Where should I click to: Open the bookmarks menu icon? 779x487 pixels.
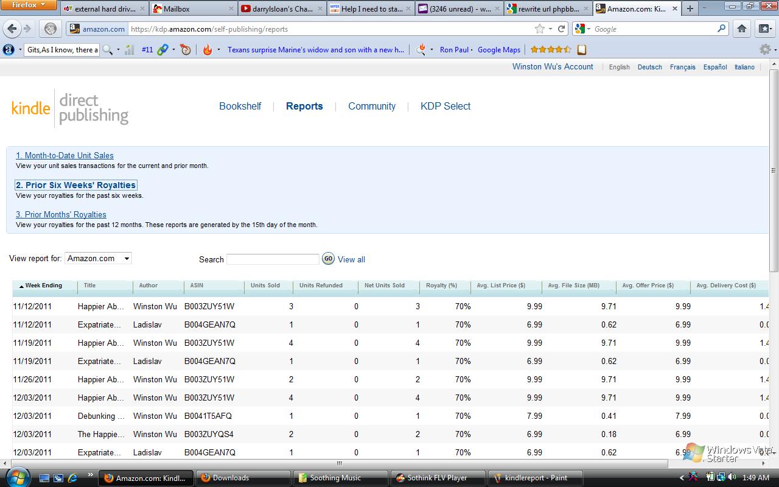click(764, 29)
